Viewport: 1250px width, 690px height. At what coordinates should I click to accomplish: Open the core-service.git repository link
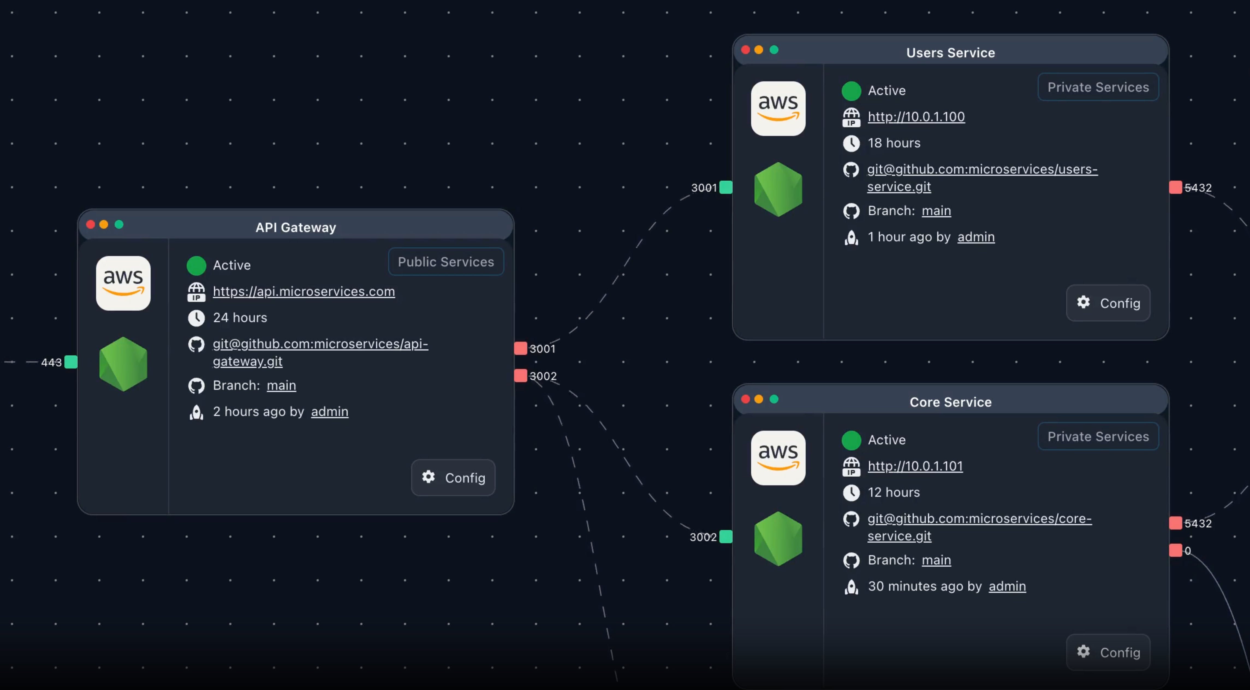pos(979,519)
